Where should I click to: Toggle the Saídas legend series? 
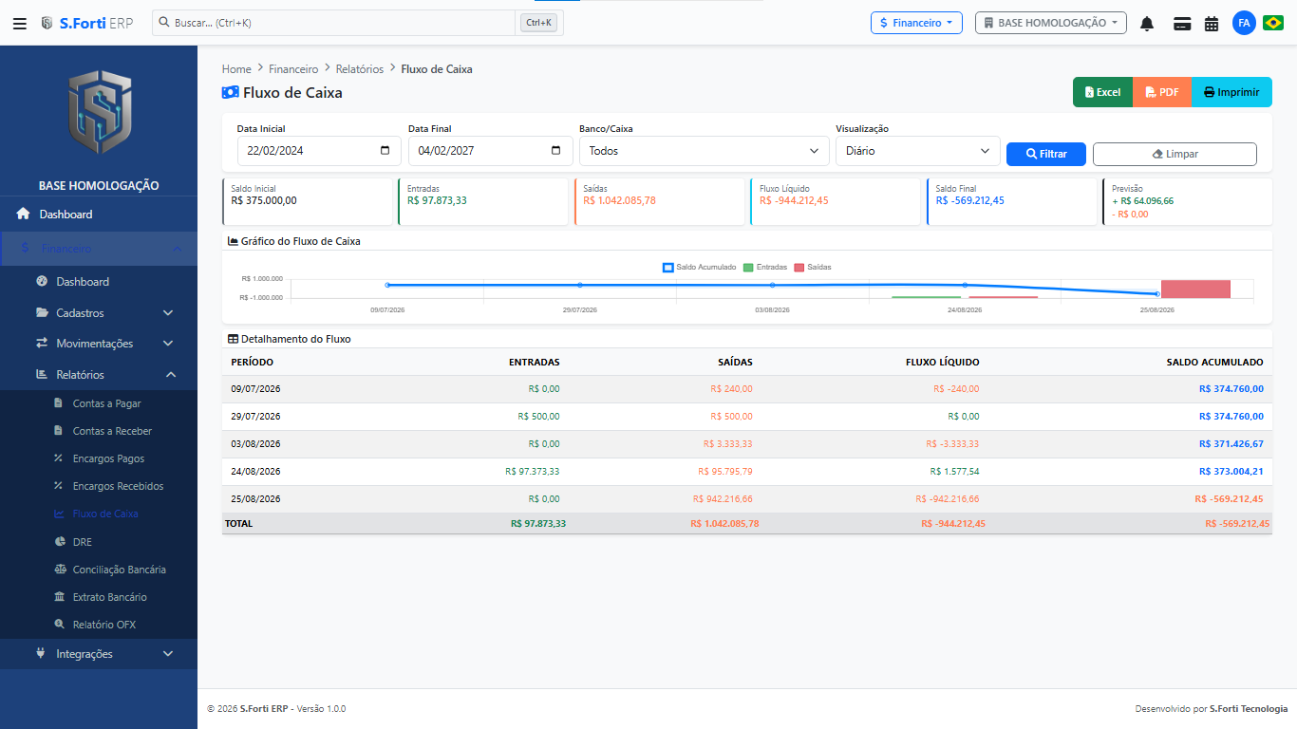click(813, 268)
